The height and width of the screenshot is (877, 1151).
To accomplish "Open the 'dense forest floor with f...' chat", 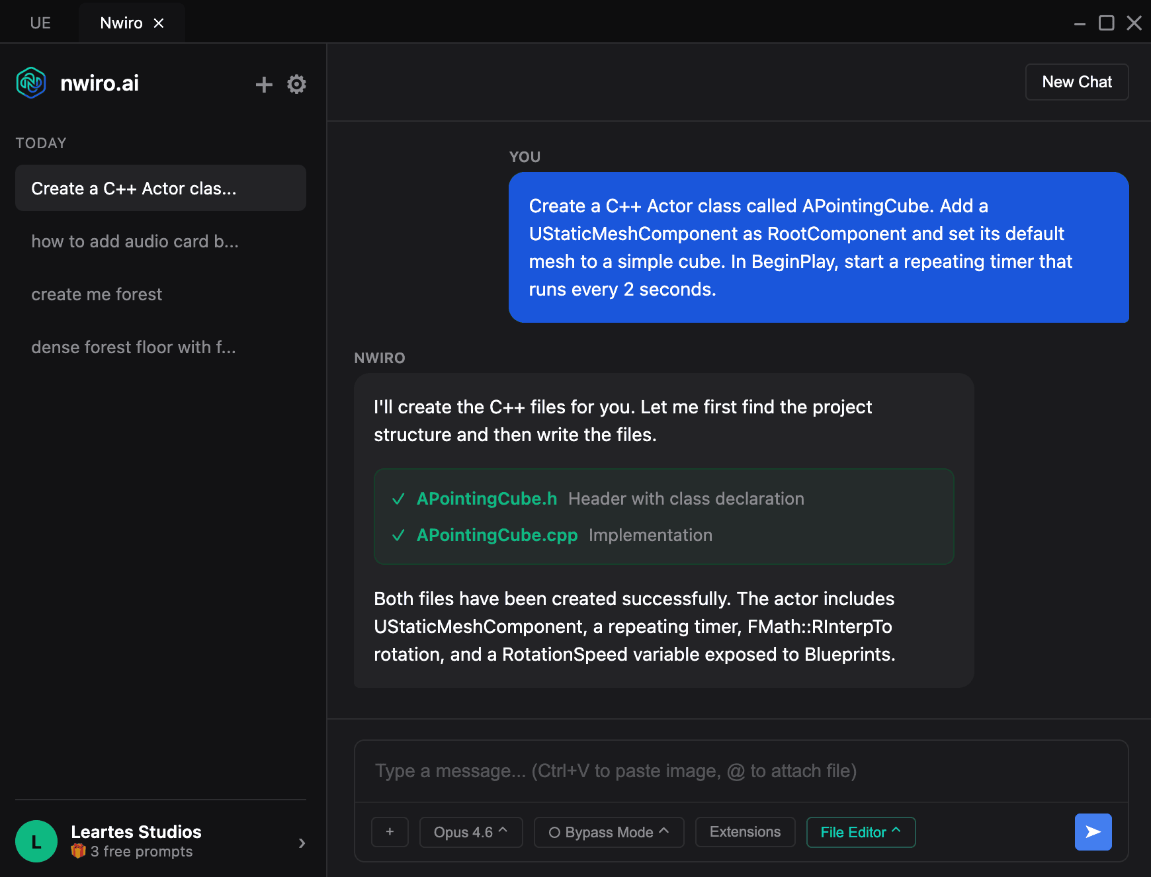I will pos(161,347).
